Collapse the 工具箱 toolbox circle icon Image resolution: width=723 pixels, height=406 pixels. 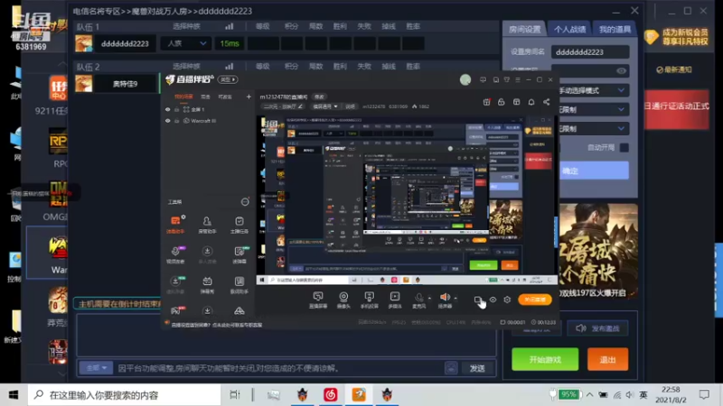pos(245,201)
